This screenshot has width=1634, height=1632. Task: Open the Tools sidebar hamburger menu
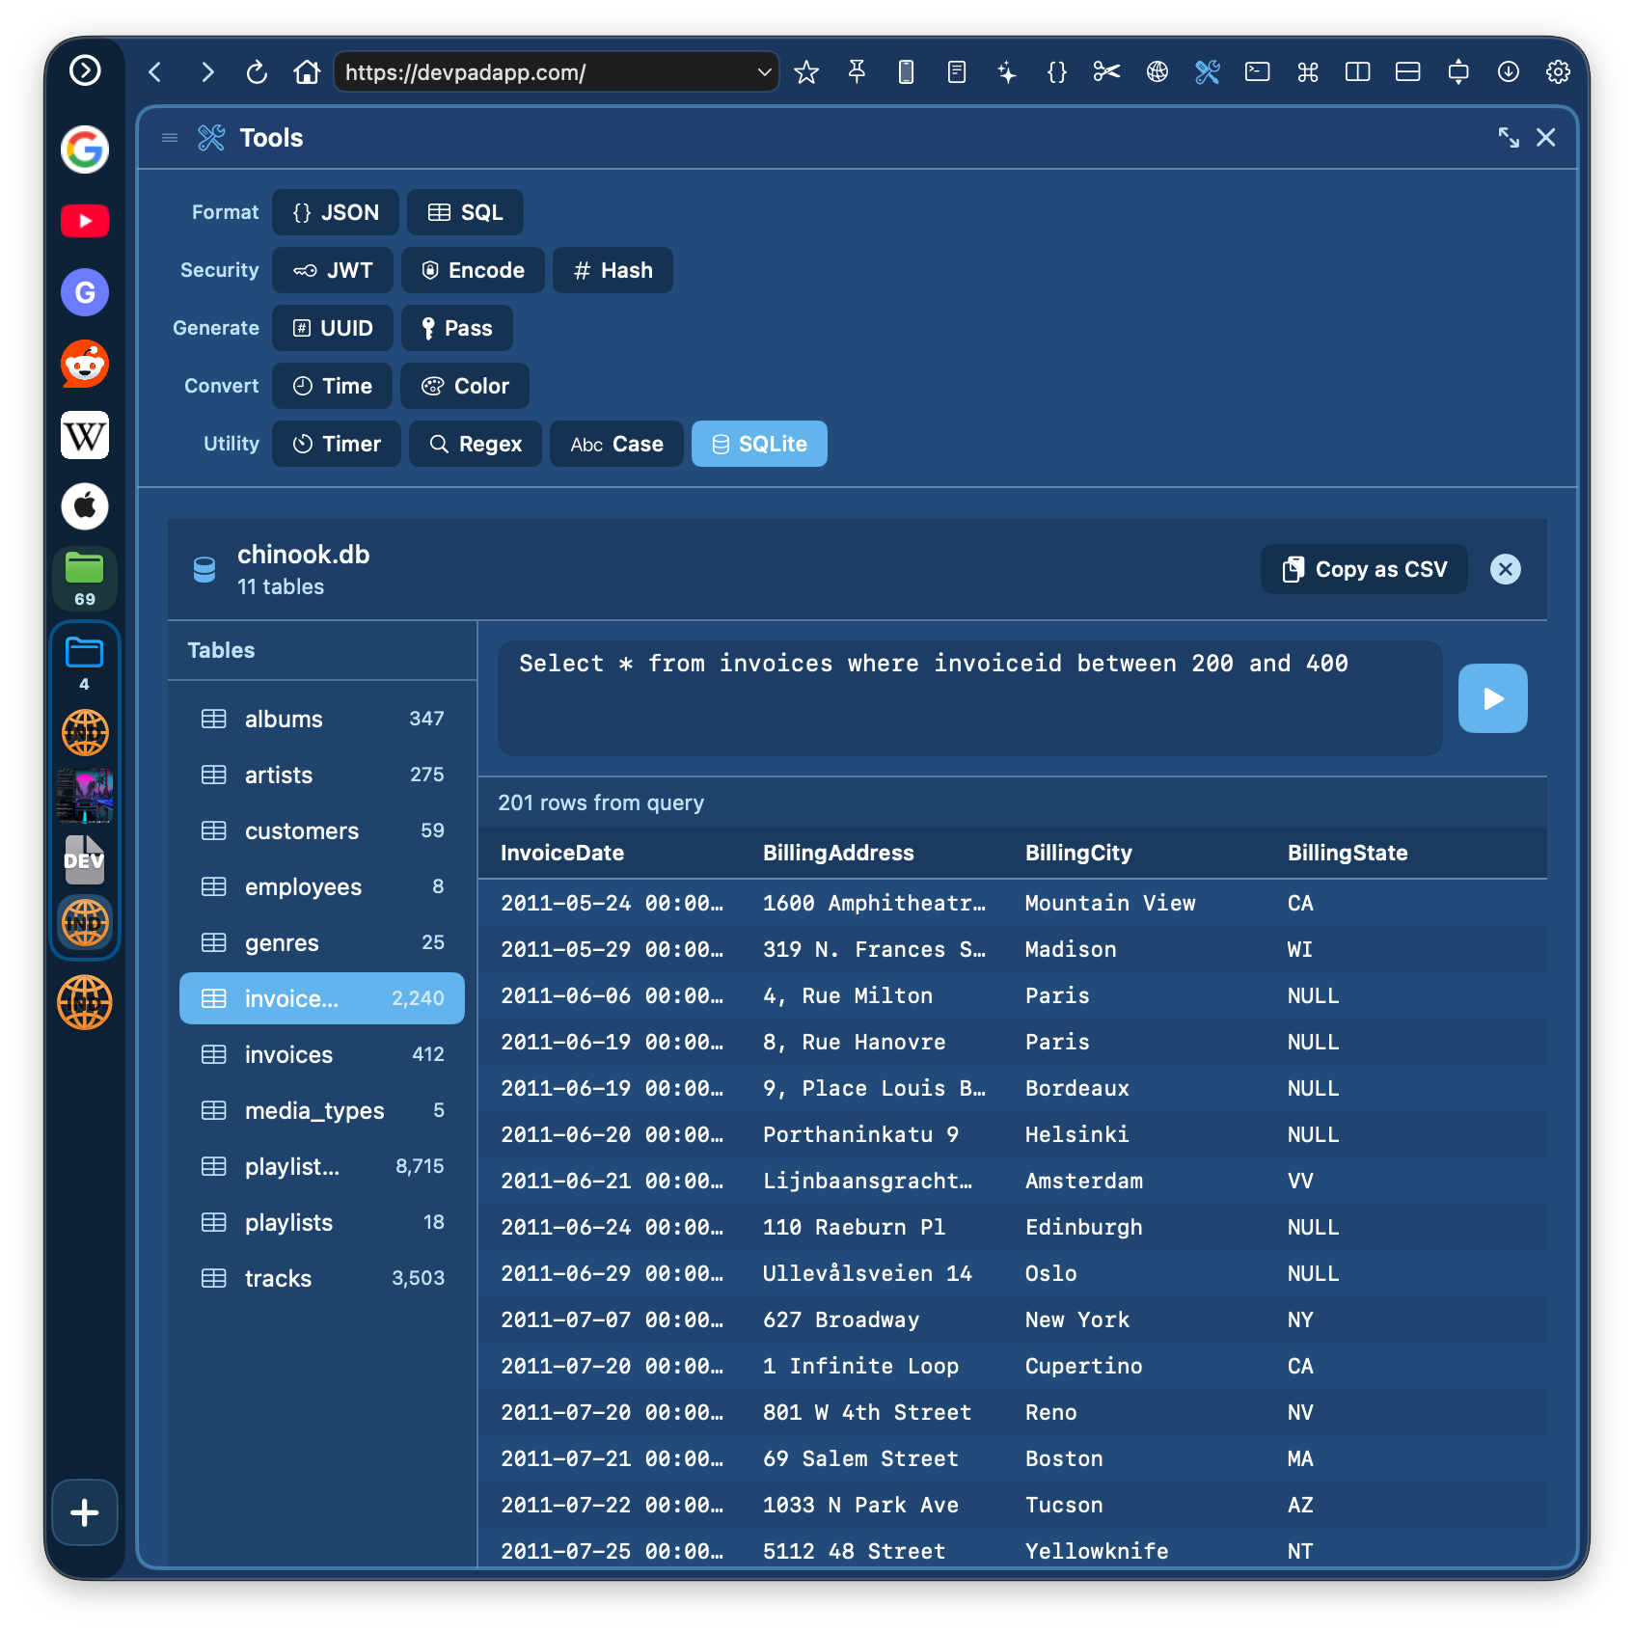coord(170,138)
